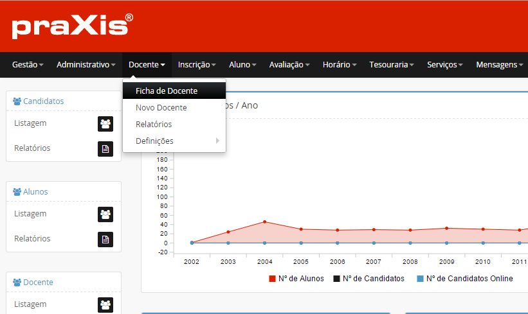Open Alunos Relatórios document icon
Viewport: 528px width, 314px height.
point(105,240)
